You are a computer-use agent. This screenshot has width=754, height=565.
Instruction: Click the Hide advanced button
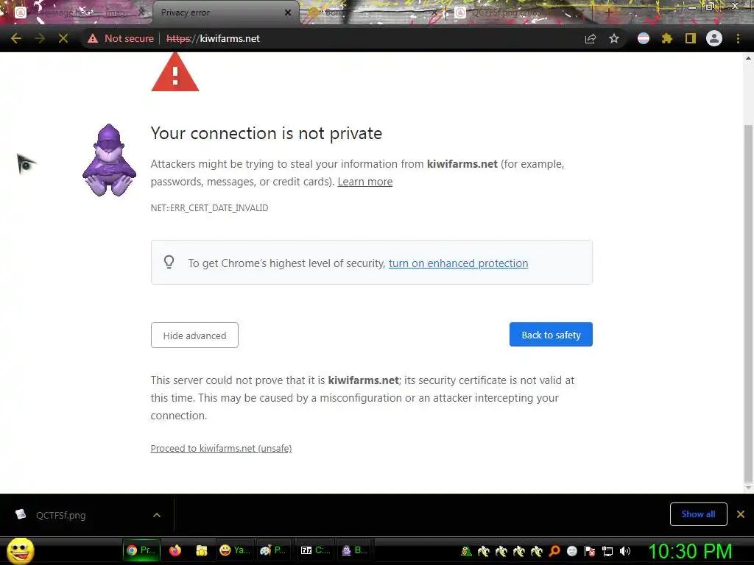point(194,335)
